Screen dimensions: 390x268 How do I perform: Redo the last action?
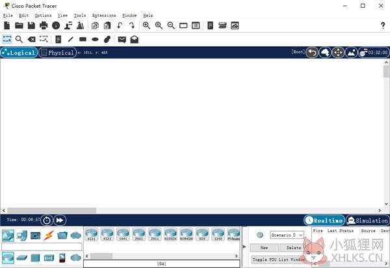click(x=132, y=25)
